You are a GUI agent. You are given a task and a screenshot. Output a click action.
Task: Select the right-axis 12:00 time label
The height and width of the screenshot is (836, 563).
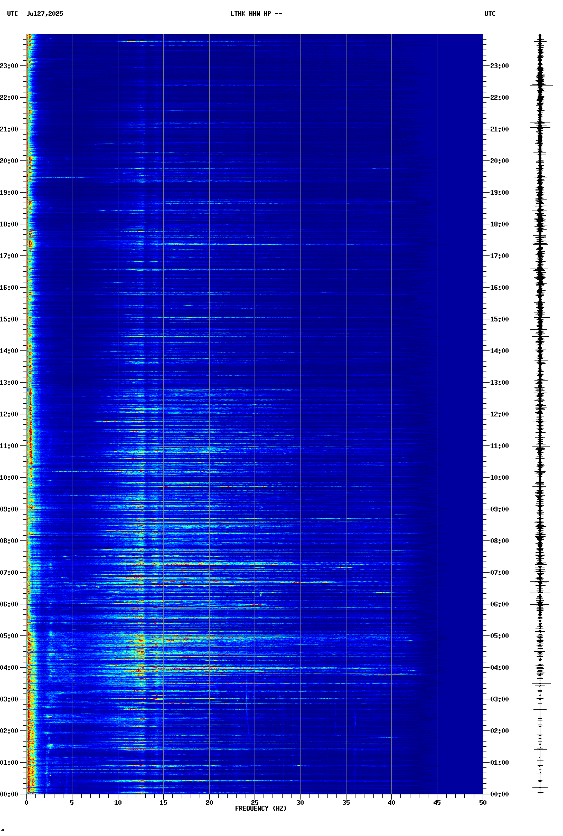pos(500,414)
